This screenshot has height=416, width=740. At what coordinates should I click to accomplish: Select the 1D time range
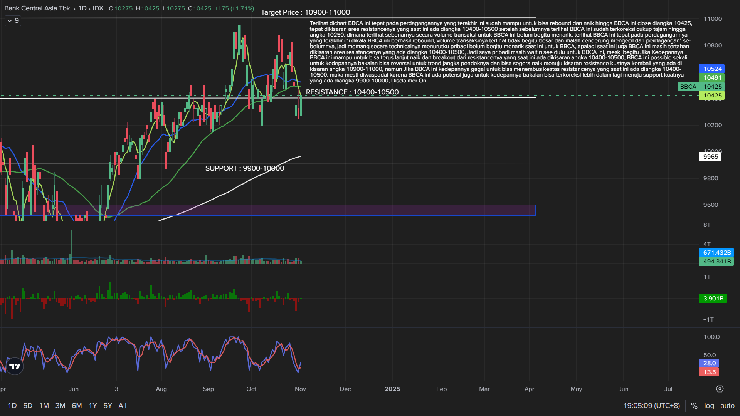[12, 406]
